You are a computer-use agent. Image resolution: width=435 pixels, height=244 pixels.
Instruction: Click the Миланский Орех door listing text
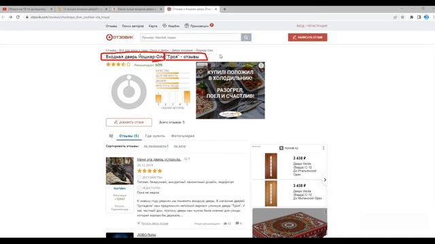[x=307, y=195]
